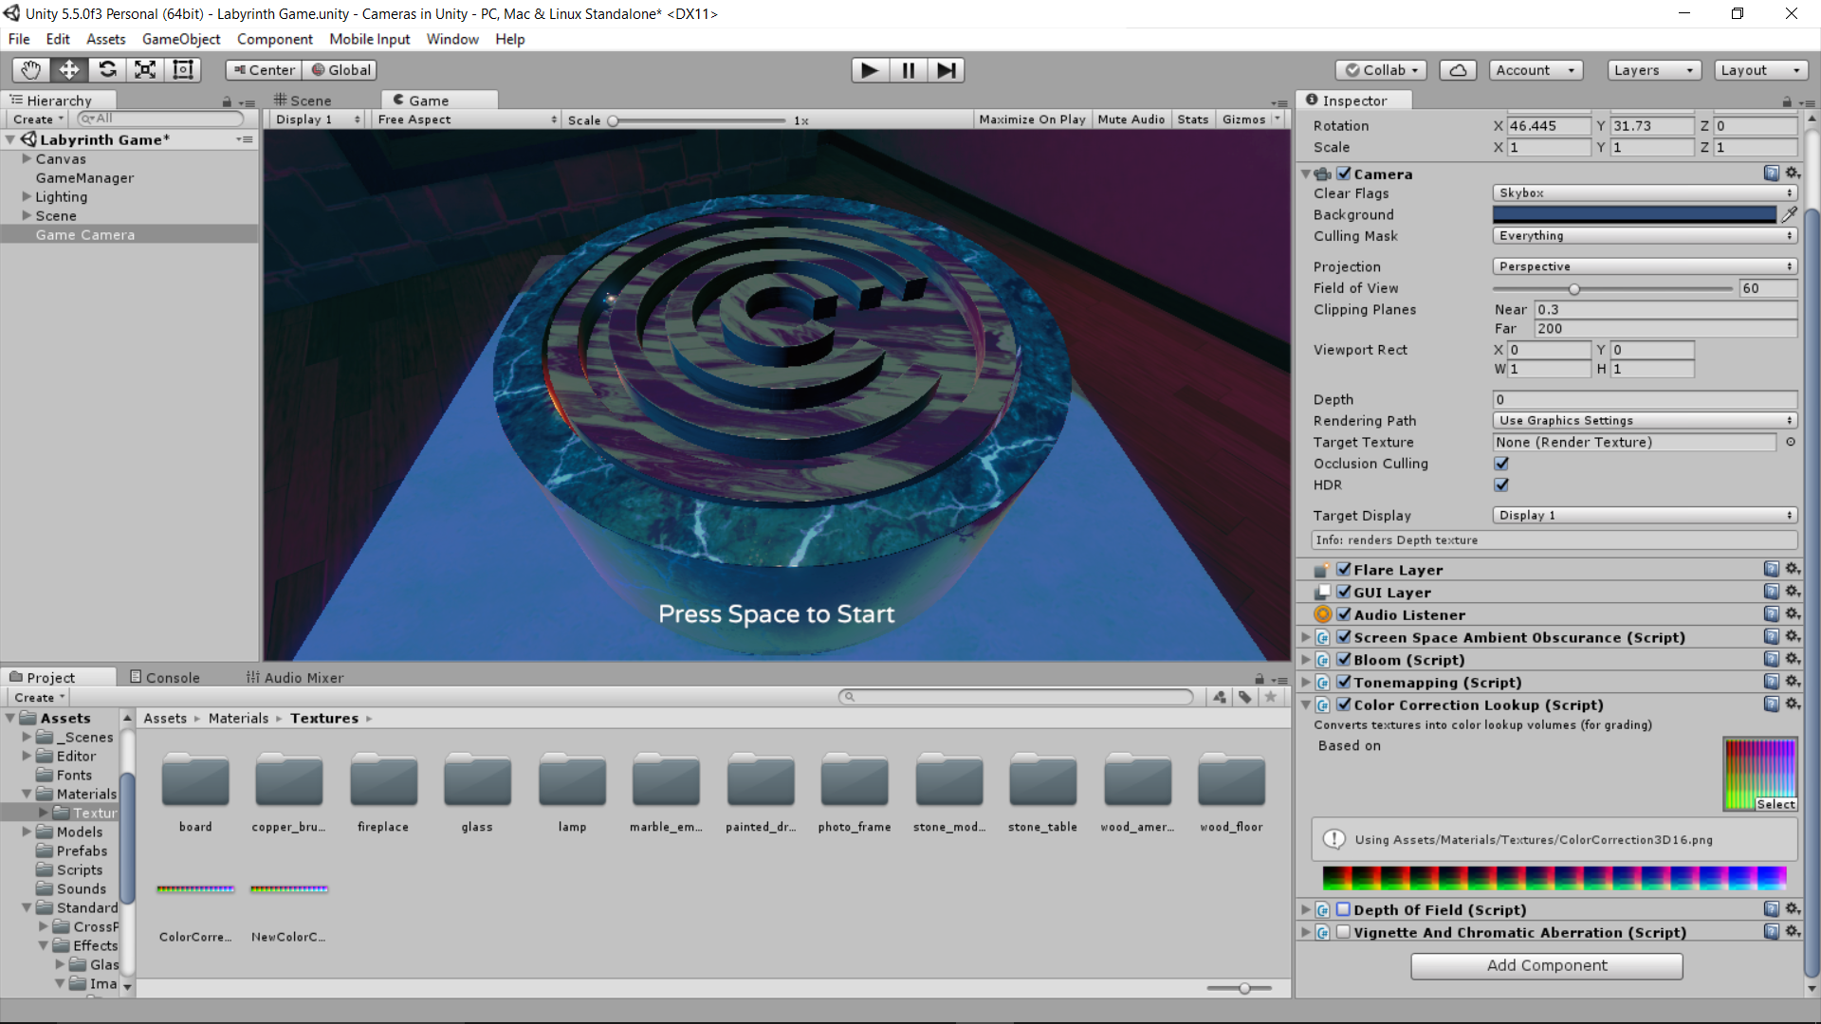Screen dimensions: 1821x1024
Task: Click Add Component button
Action: click(x=1547, y=965)
